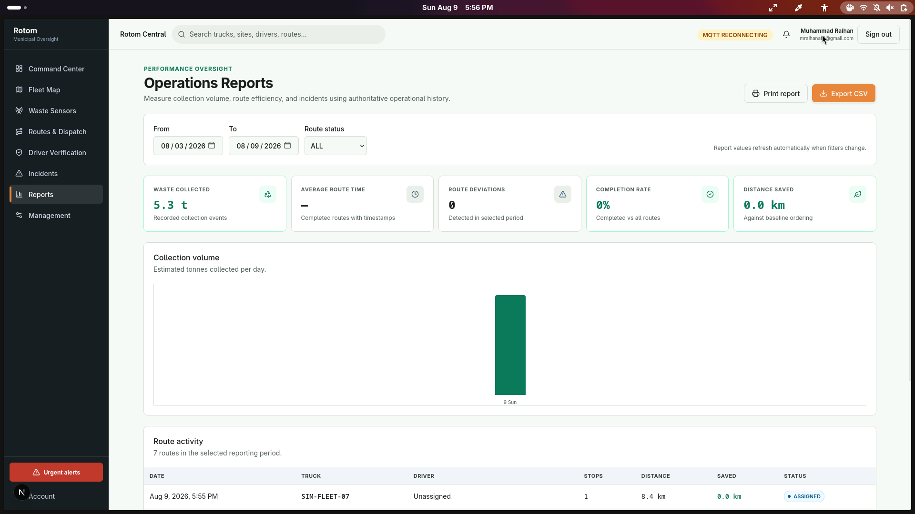Click the green 9 Sun collection volume bar
The height and width of the screenshot is (514, 915).
(x=510, y=345)
